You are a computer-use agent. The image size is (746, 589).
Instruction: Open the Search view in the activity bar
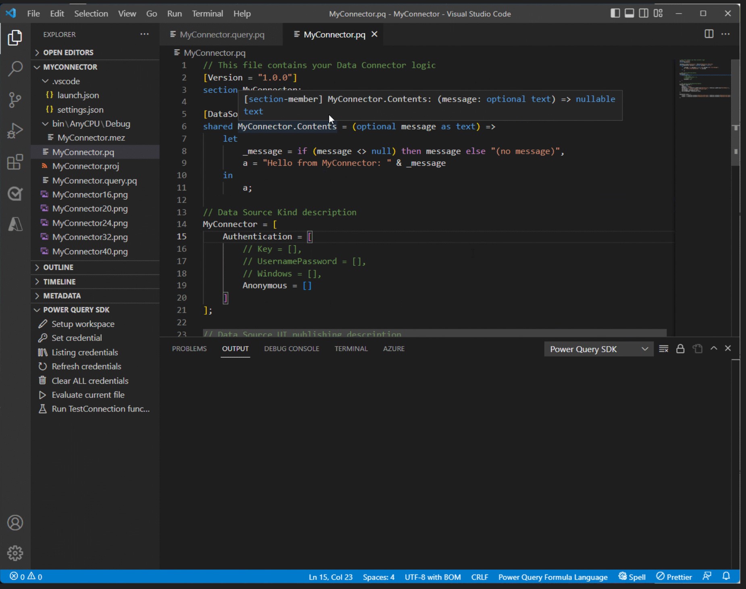15,69
